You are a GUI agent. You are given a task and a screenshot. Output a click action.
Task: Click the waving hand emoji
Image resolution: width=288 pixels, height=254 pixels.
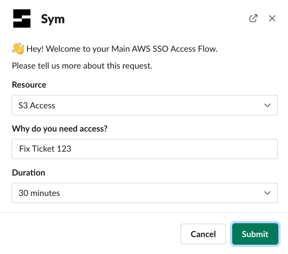tap(18, 49)
